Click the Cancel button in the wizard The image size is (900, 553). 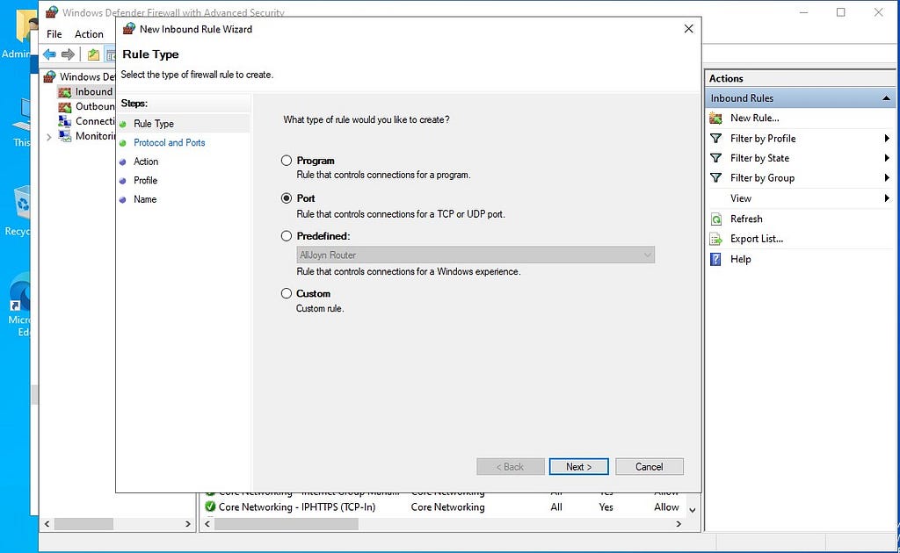[650, 466]
